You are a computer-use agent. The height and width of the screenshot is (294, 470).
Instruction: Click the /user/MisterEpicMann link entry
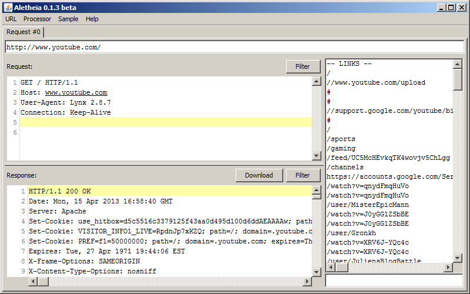[368, 205]
